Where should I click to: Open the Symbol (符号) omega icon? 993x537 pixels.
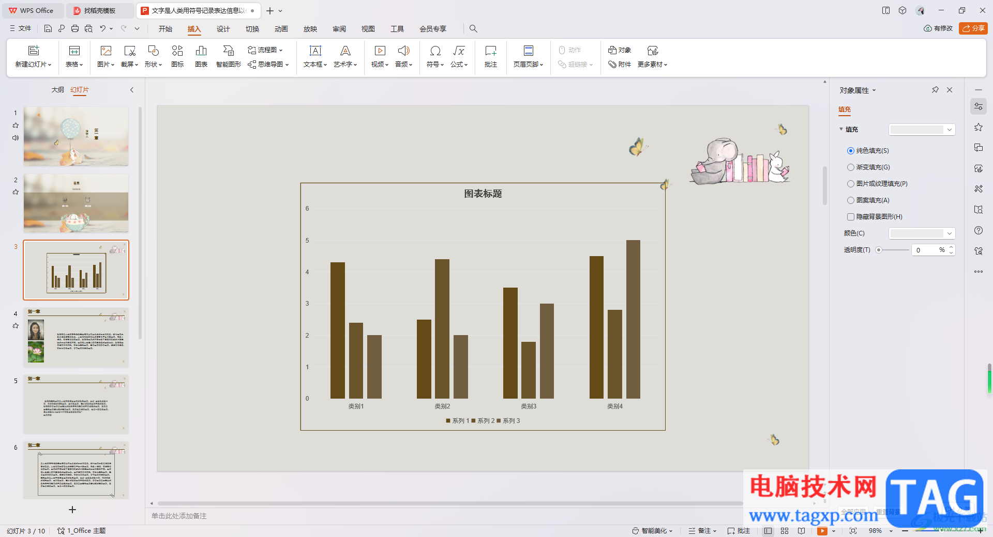coord(435,51)
